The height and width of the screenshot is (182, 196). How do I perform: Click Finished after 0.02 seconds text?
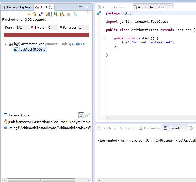pos(24,20)
